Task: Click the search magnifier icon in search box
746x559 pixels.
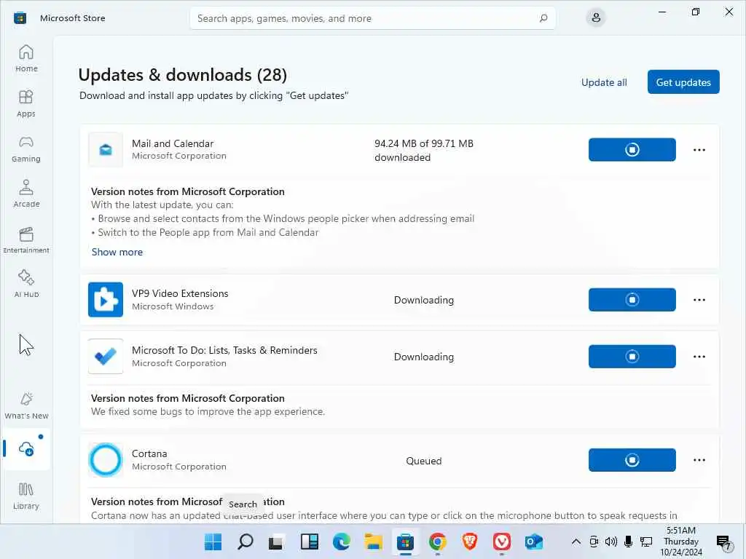Action: click(x=543, y=18)
